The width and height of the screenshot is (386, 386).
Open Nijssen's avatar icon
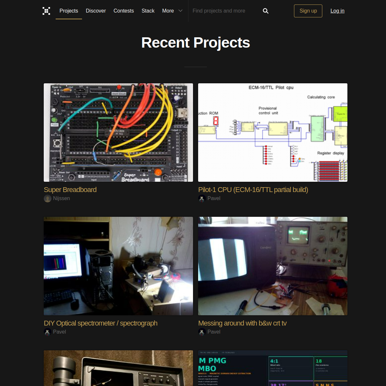(x=47, y=198)
